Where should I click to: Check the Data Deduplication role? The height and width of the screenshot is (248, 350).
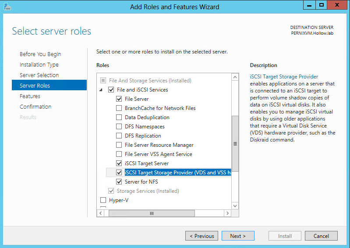tap(119, 117)
